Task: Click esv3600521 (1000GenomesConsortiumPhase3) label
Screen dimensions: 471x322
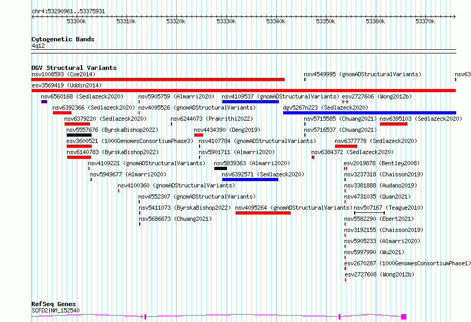Action: pos(130,141)
